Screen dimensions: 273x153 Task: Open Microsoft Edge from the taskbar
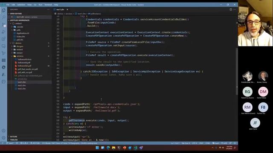(x=108, y=148)
